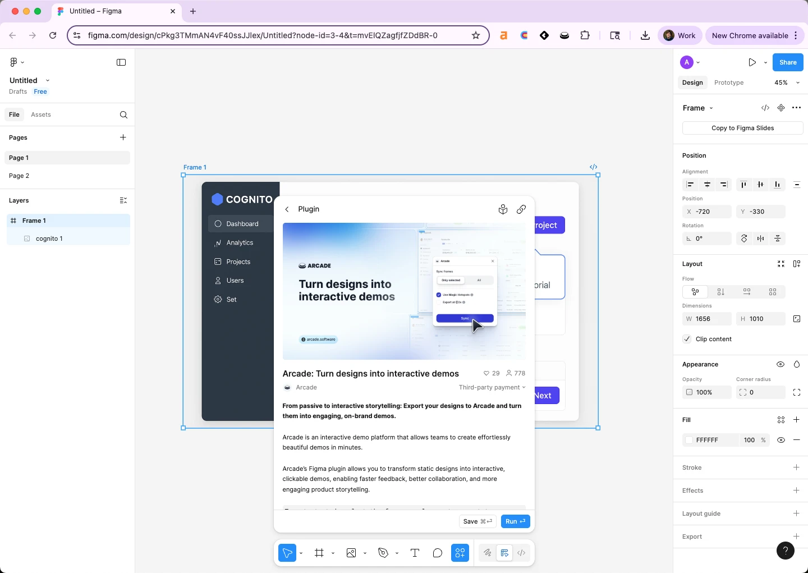
Task: Click the X position field
Action: pos(707,212)
